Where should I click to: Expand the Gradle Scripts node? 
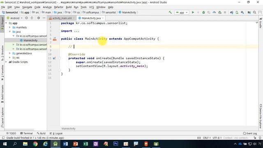point(7,62)
